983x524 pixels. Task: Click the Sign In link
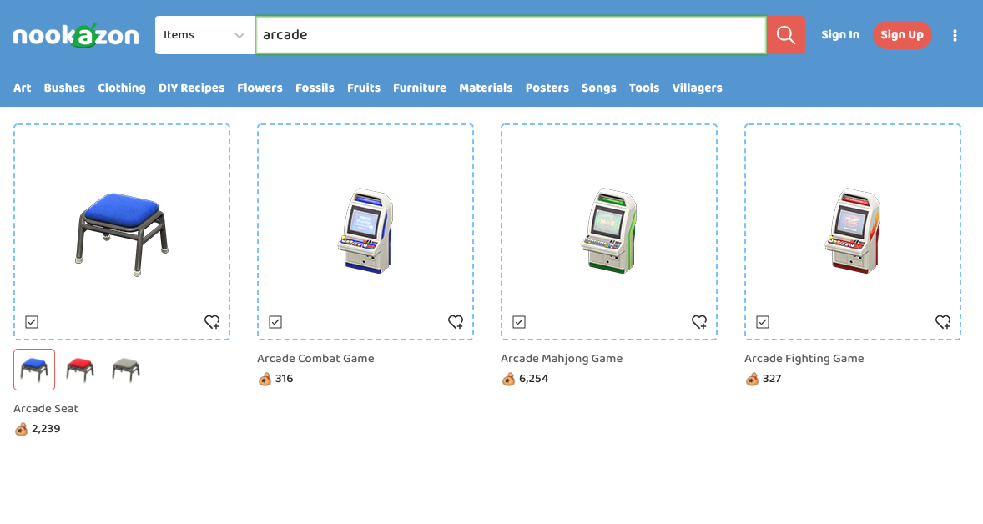coord(840,34)
